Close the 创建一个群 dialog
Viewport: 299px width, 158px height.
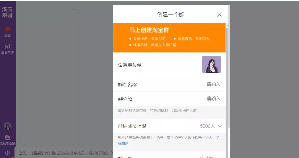(x=219, y=15)
